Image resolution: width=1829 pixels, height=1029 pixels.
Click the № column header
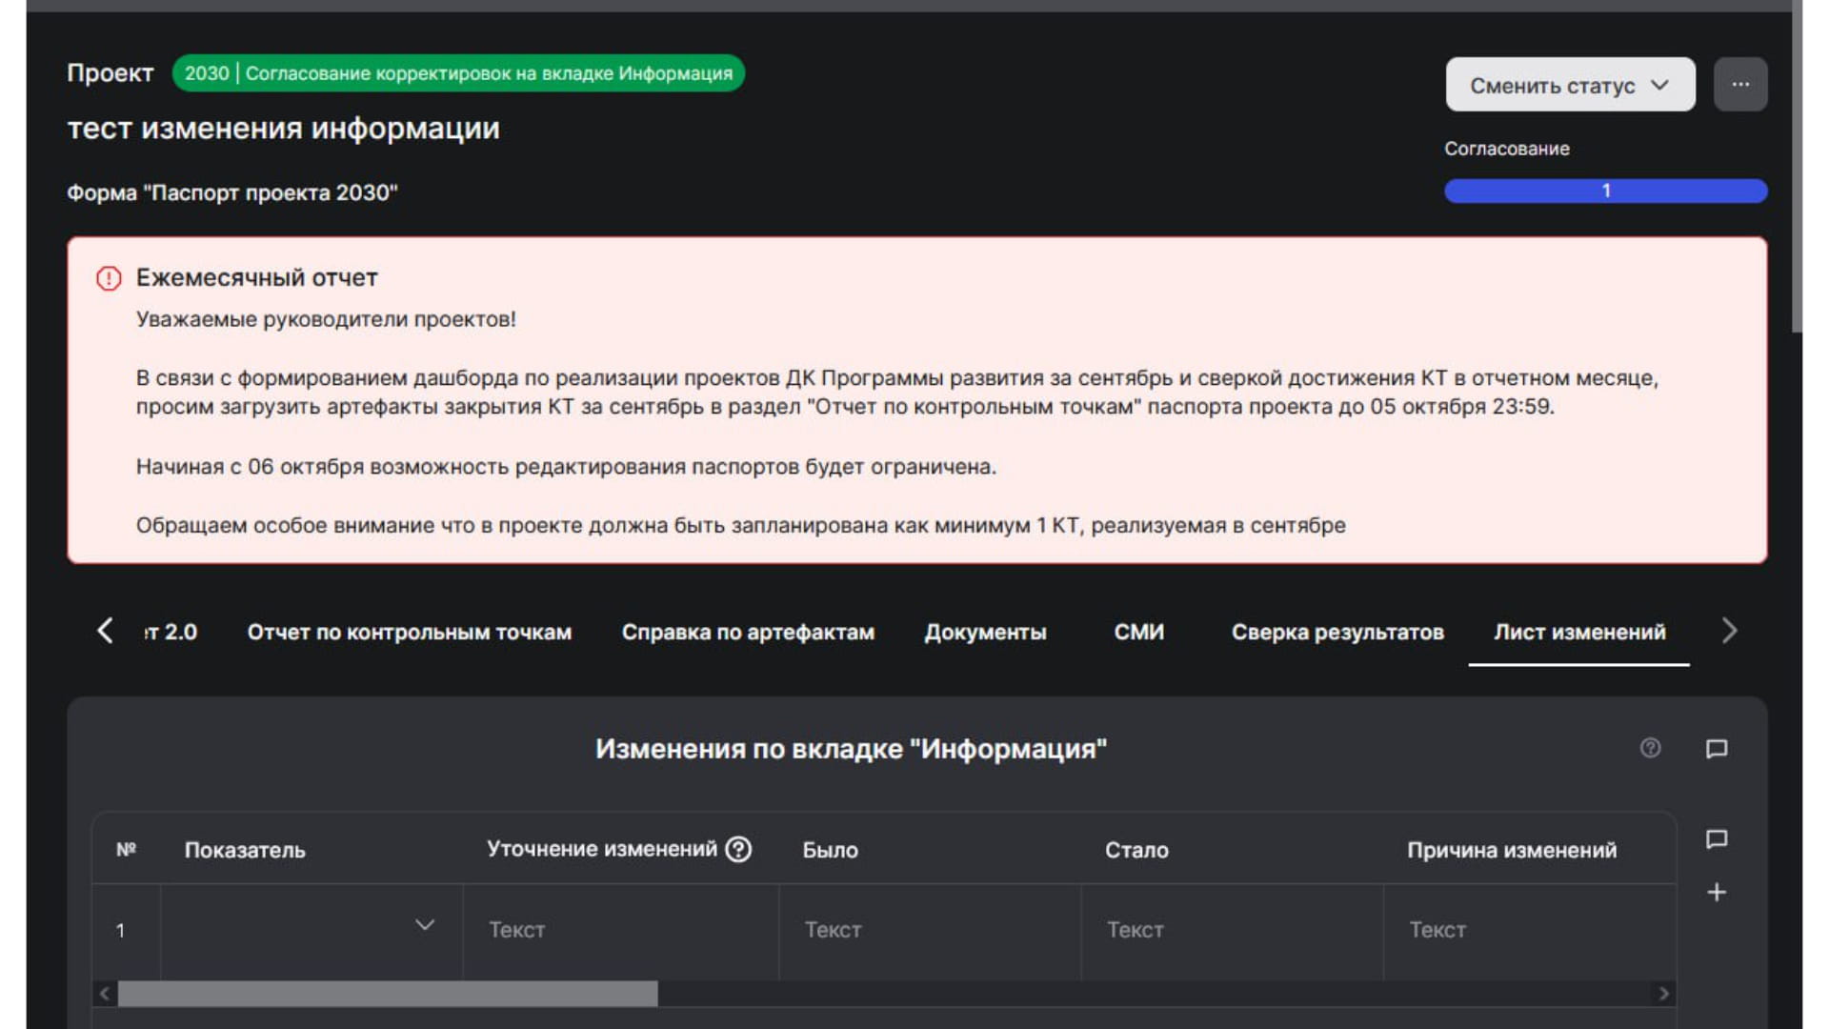(x=126, y=849)
